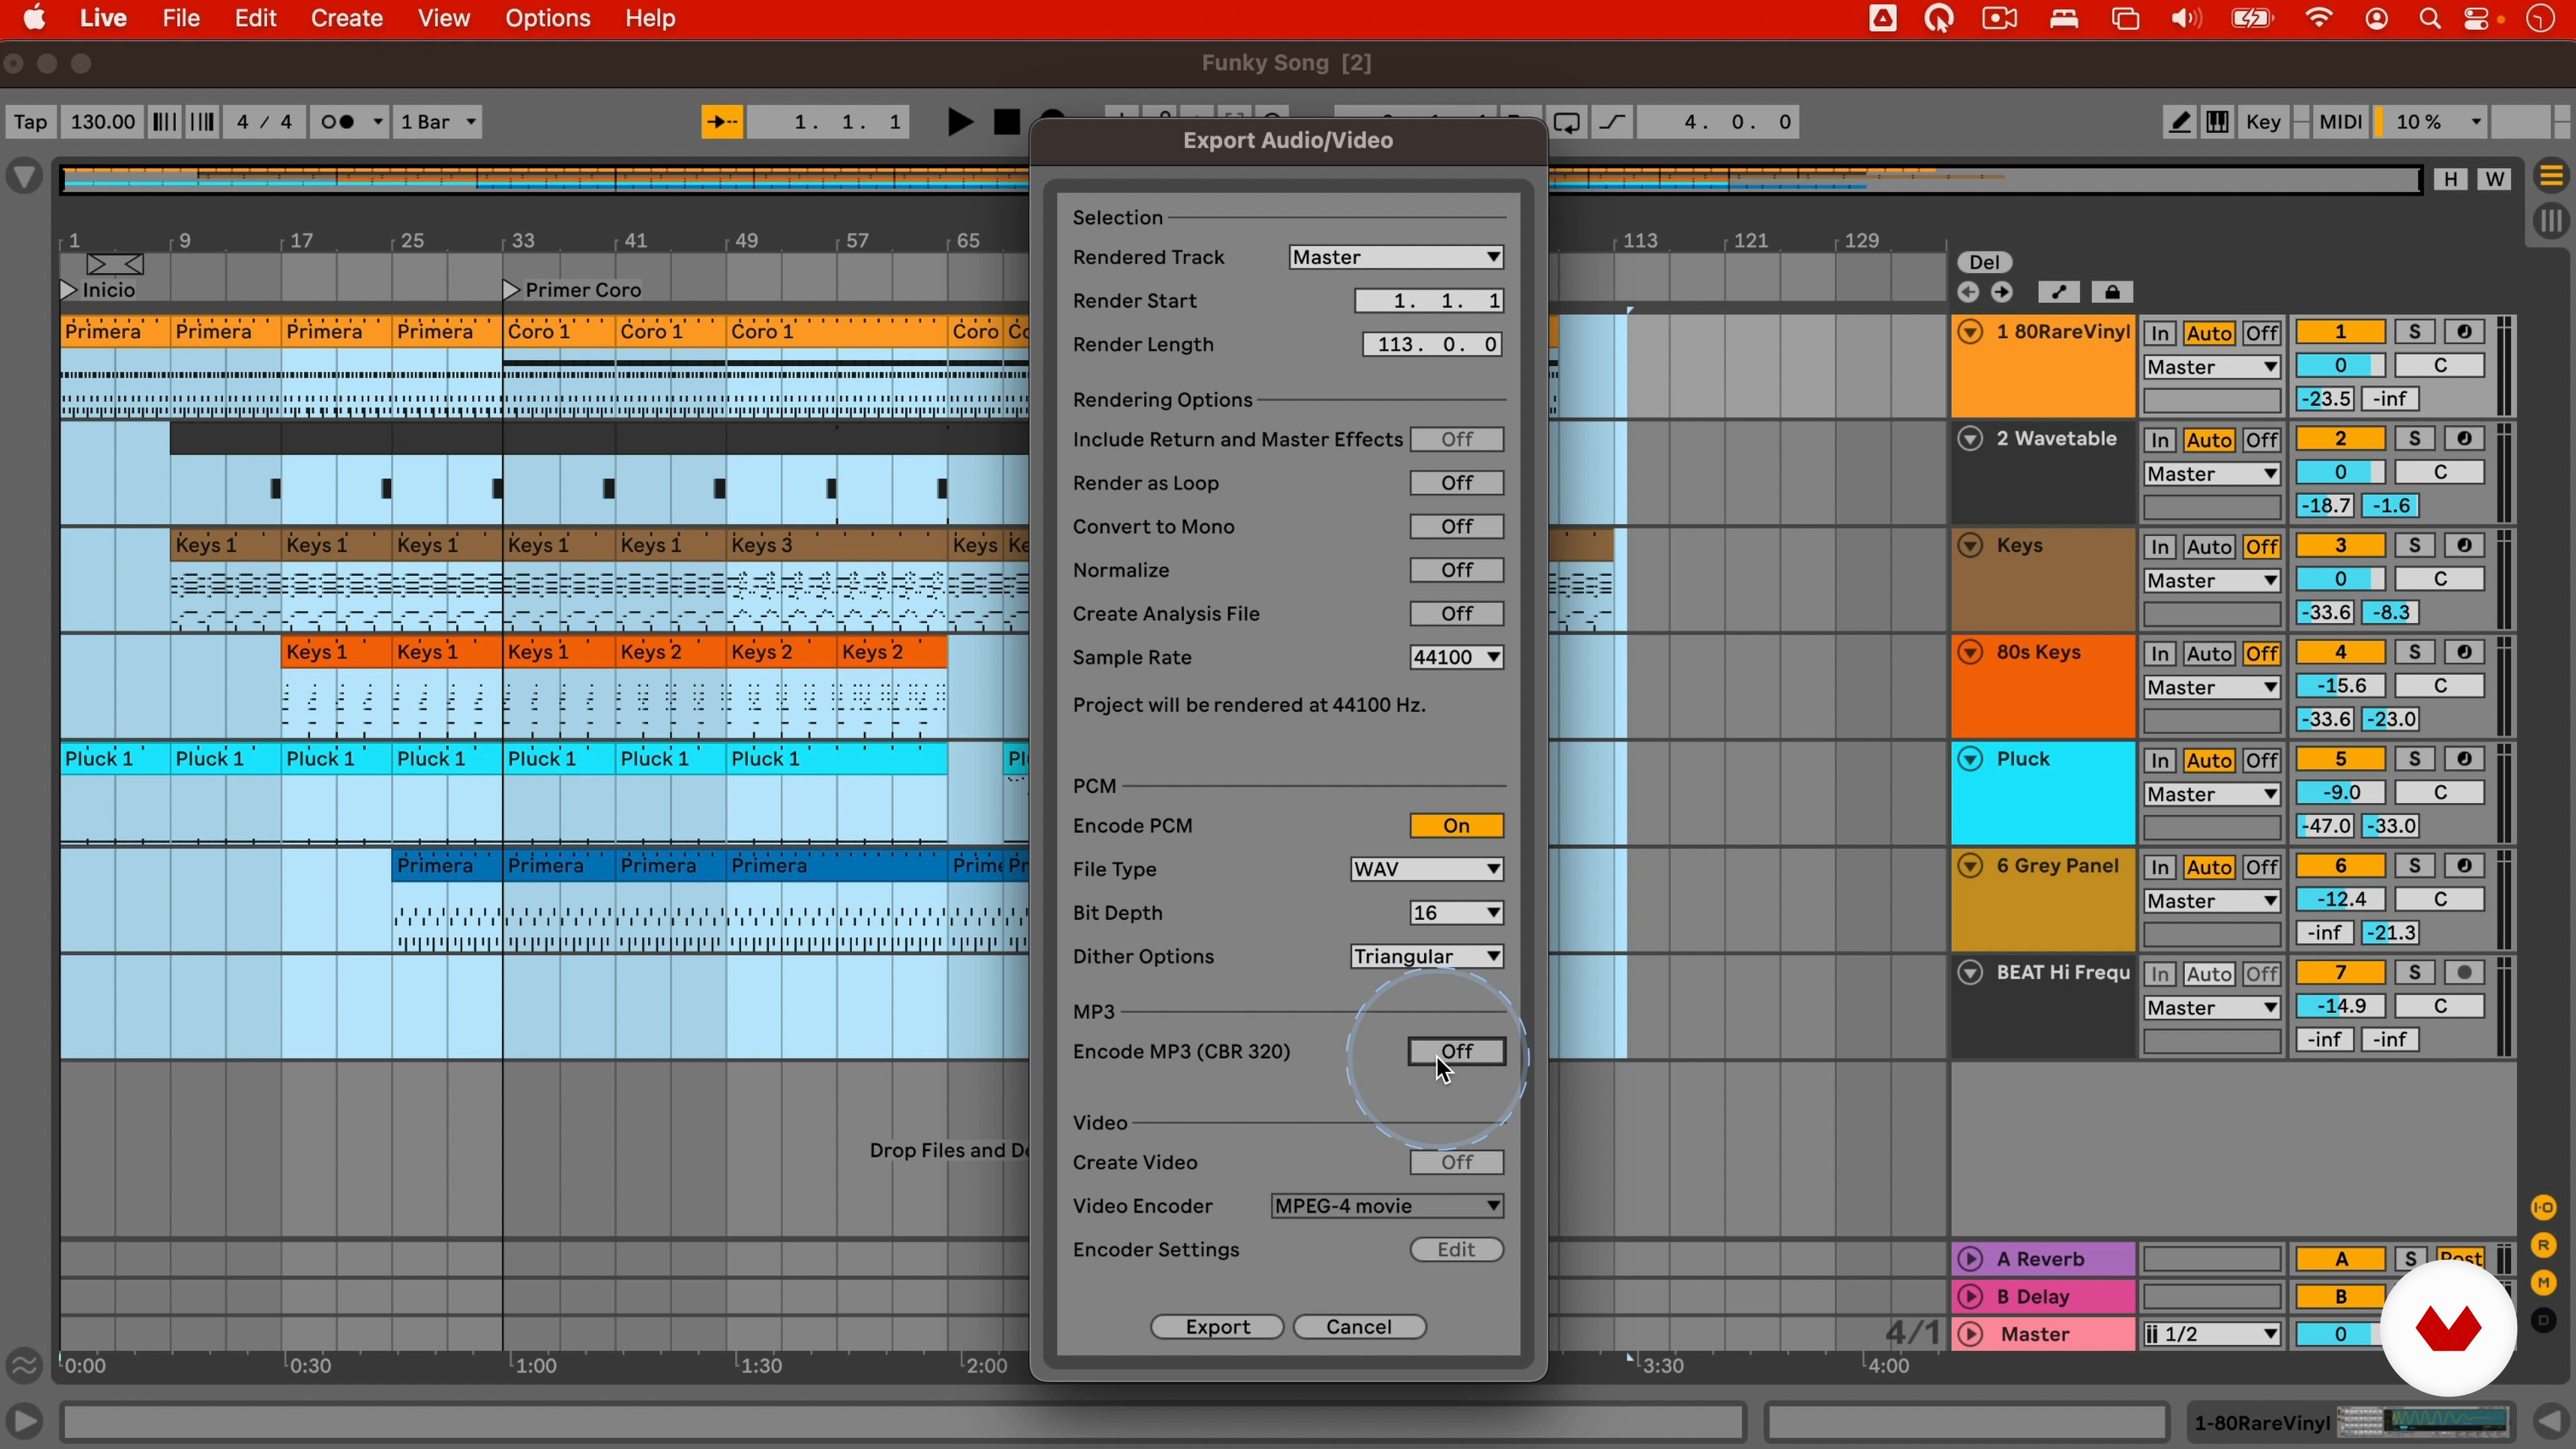Open Bit Depth 16 dropdown
The image size is (2576, 1449).
tap(1457, 913)
